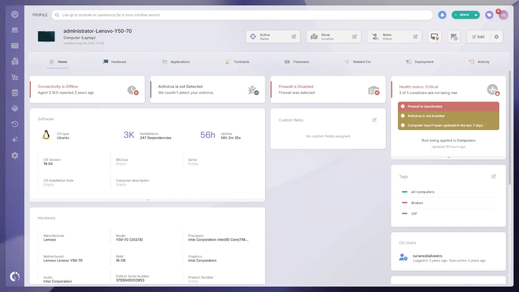Click the sidebar cart with boxes icon

(15, 77)
